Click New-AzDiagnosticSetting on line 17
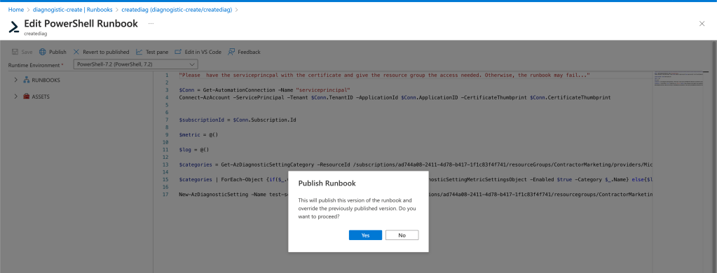Screen dimensions: 717x273 [214, 194]
